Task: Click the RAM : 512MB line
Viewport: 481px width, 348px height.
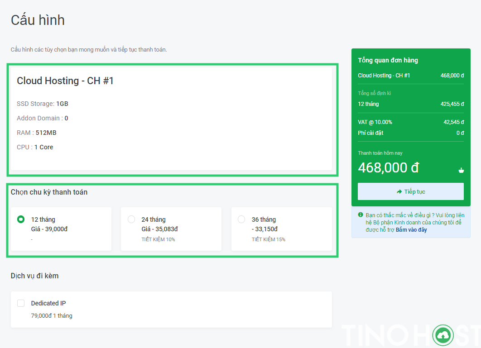Action: click(x=37, y=133)
